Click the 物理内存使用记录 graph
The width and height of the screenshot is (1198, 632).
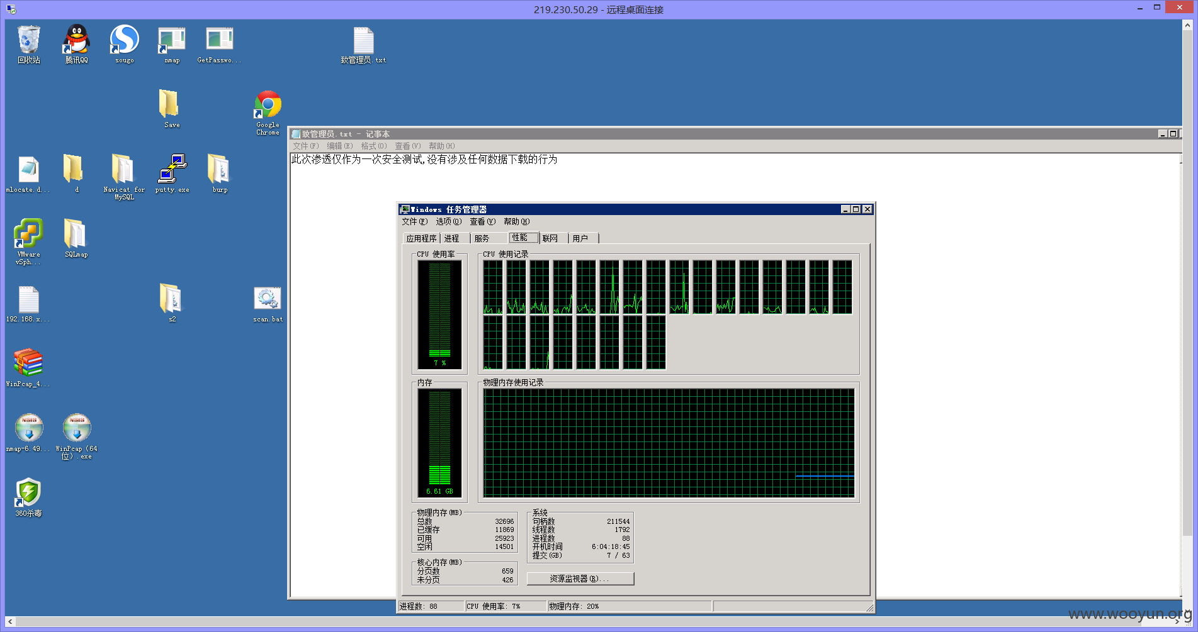(669, 443)
